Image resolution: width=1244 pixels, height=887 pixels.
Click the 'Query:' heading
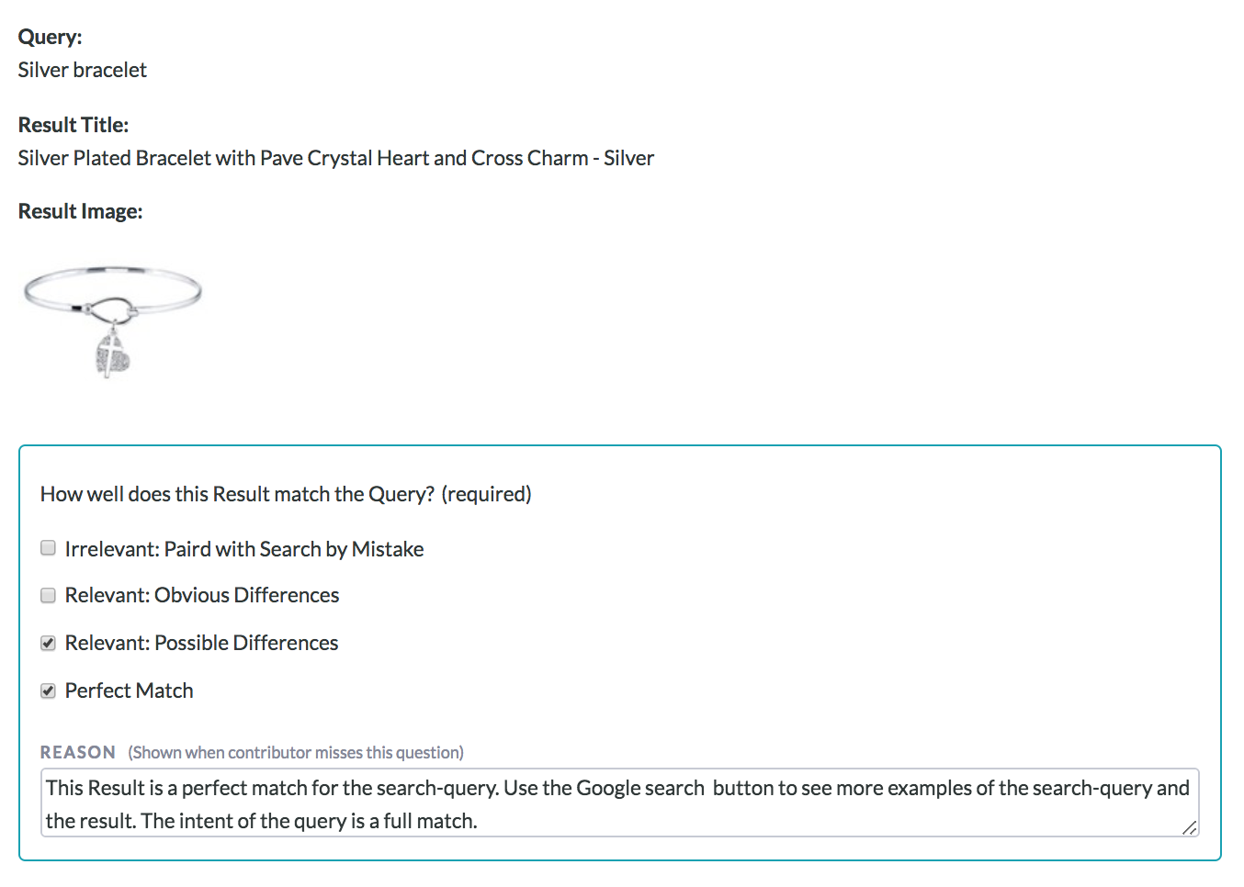coord(50,37)
